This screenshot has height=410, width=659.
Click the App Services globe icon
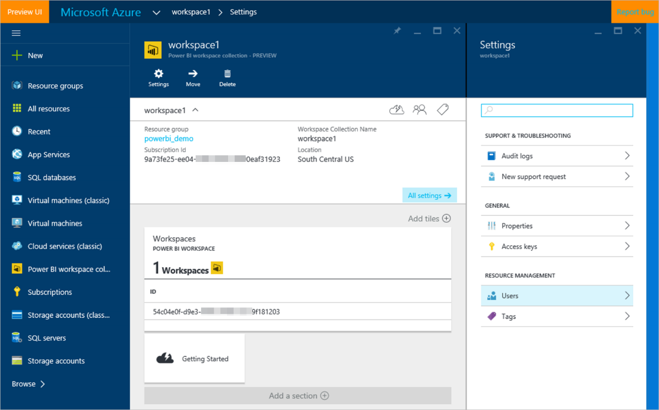coord(17,154)
